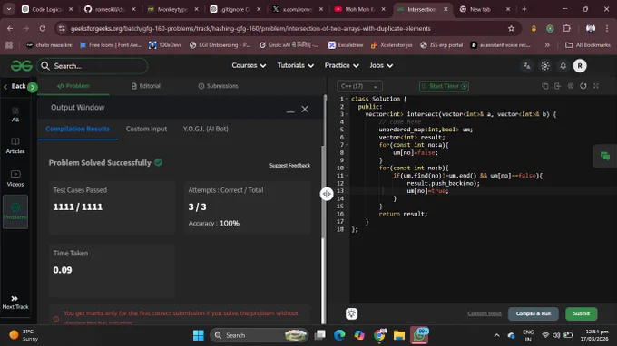617x346 pixels.
Task: Select the Compilation Results tab
Action: tap(77, 129)
